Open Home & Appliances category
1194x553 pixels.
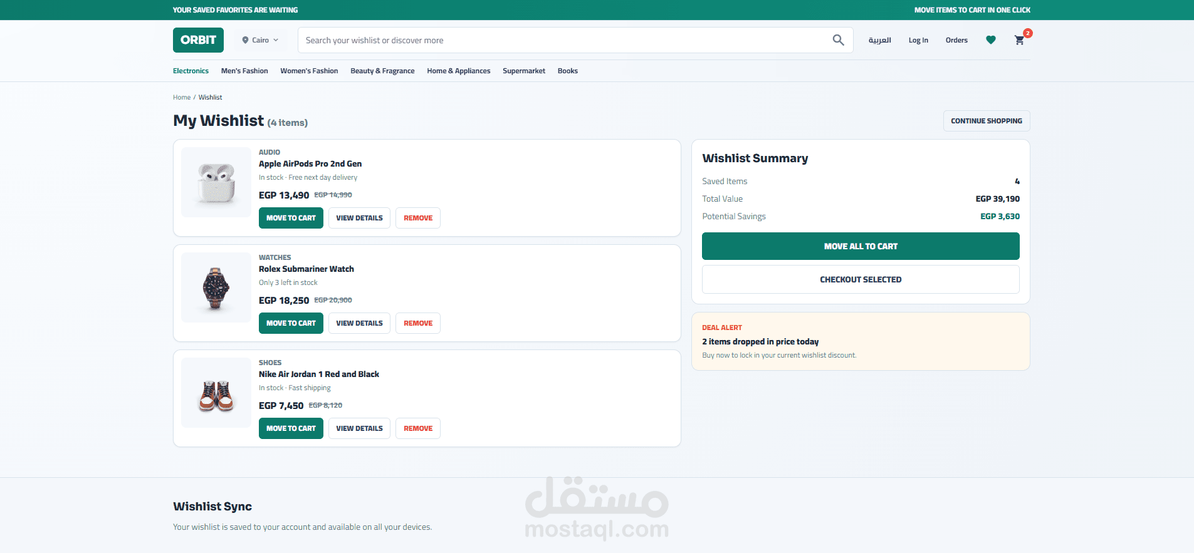[x=459, y=71]
